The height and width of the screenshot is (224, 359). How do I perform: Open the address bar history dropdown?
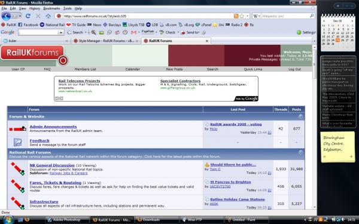[248, 16]
